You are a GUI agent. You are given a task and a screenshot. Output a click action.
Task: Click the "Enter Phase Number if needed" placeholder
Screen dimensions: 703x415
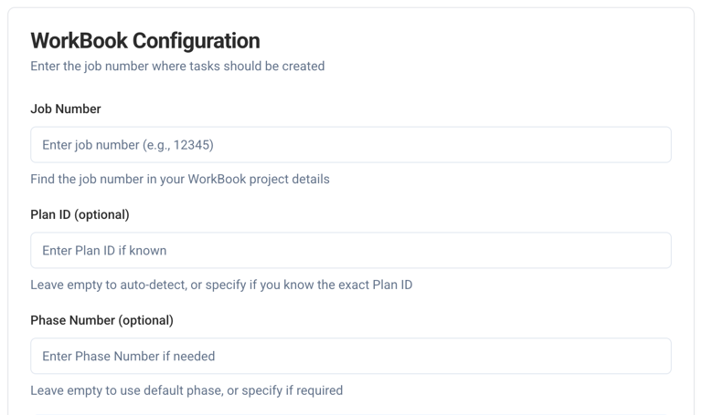pos(128,357)
